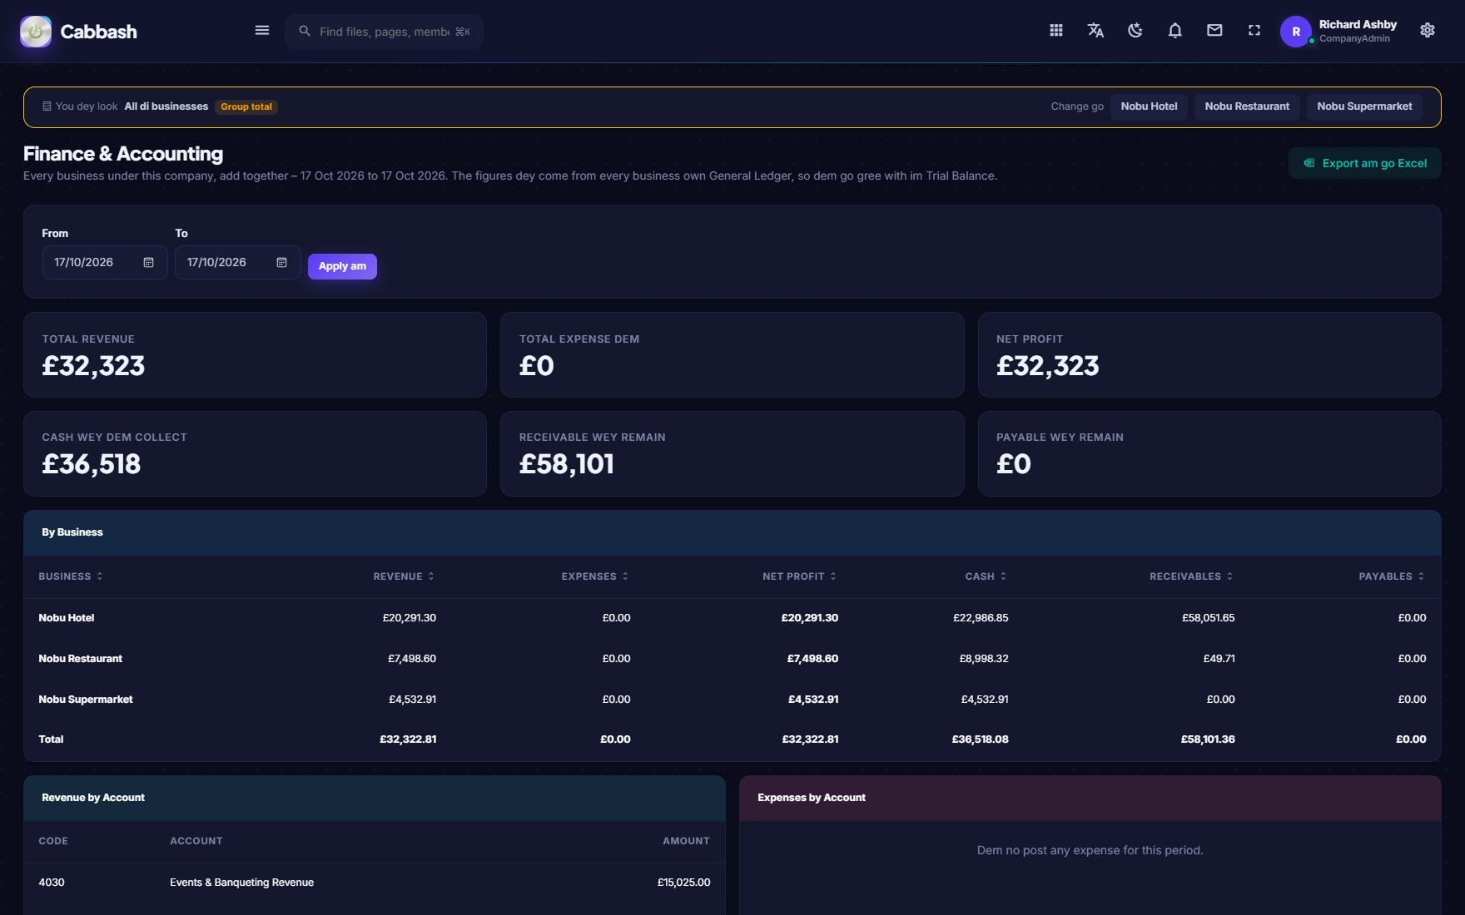Click Nobu Hotel receivables £58,051.65

coord(1209,618)
